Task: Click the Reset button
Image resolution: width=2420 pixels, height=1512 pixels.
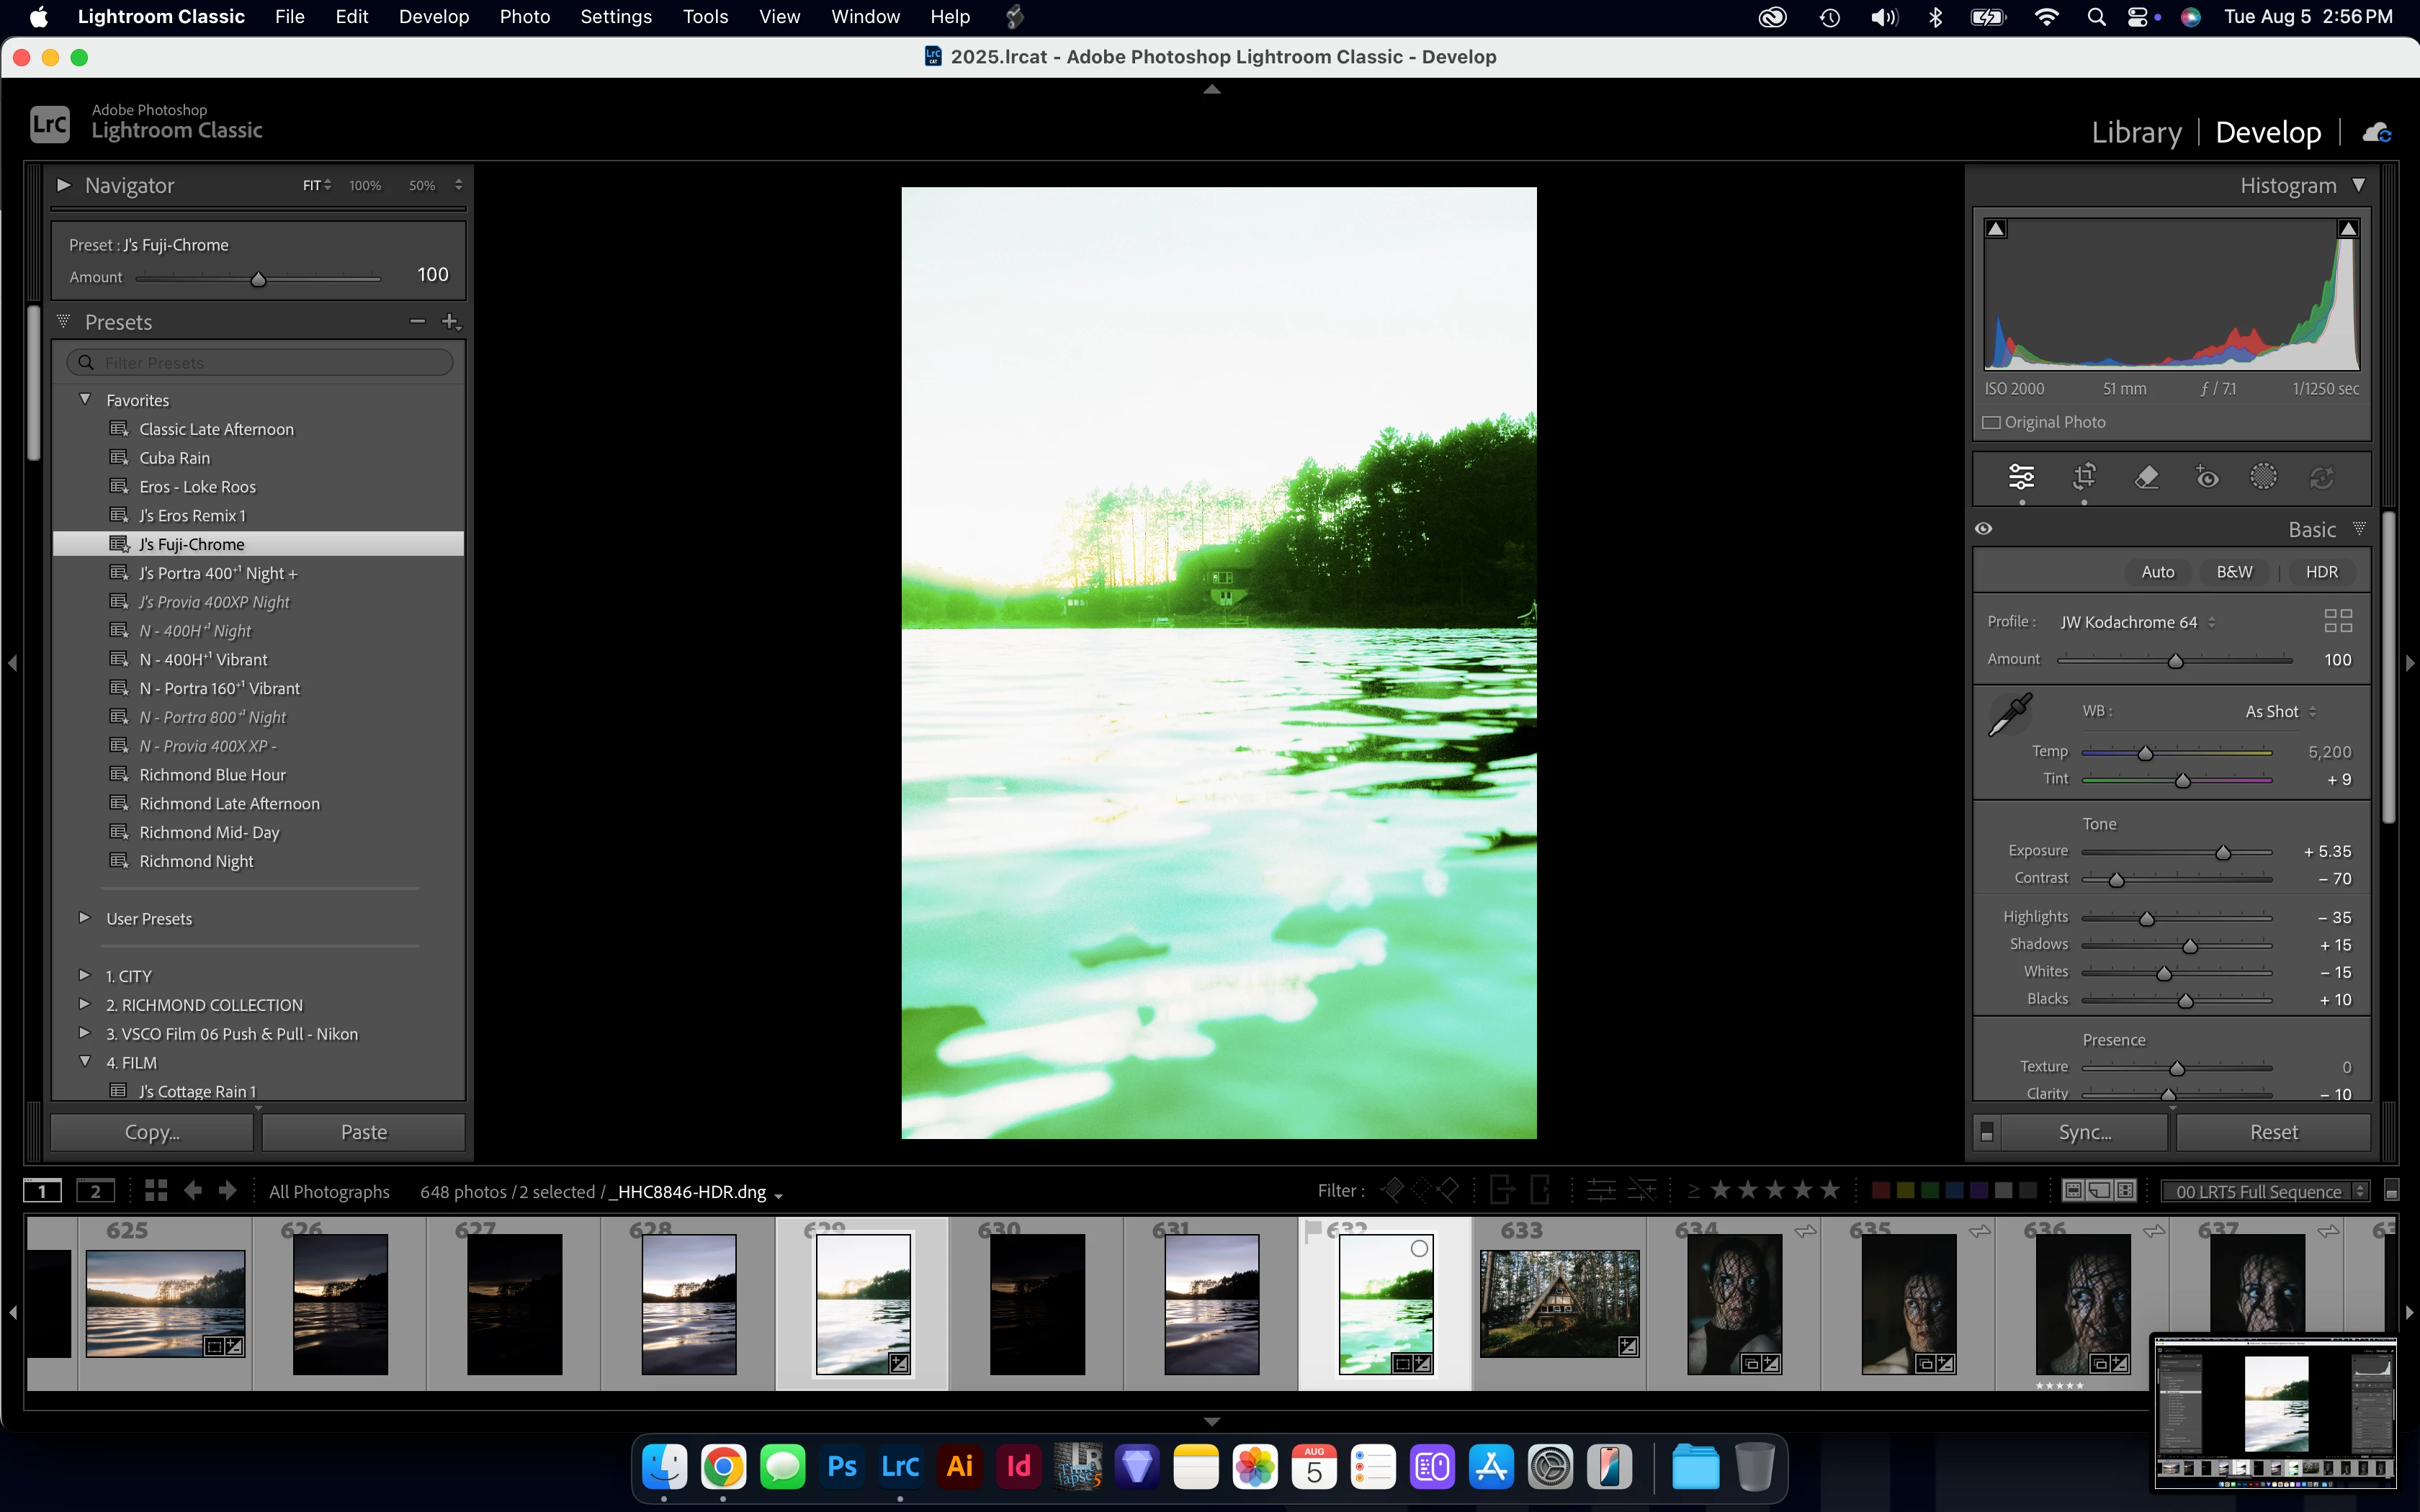Action: point(2273,1132)
